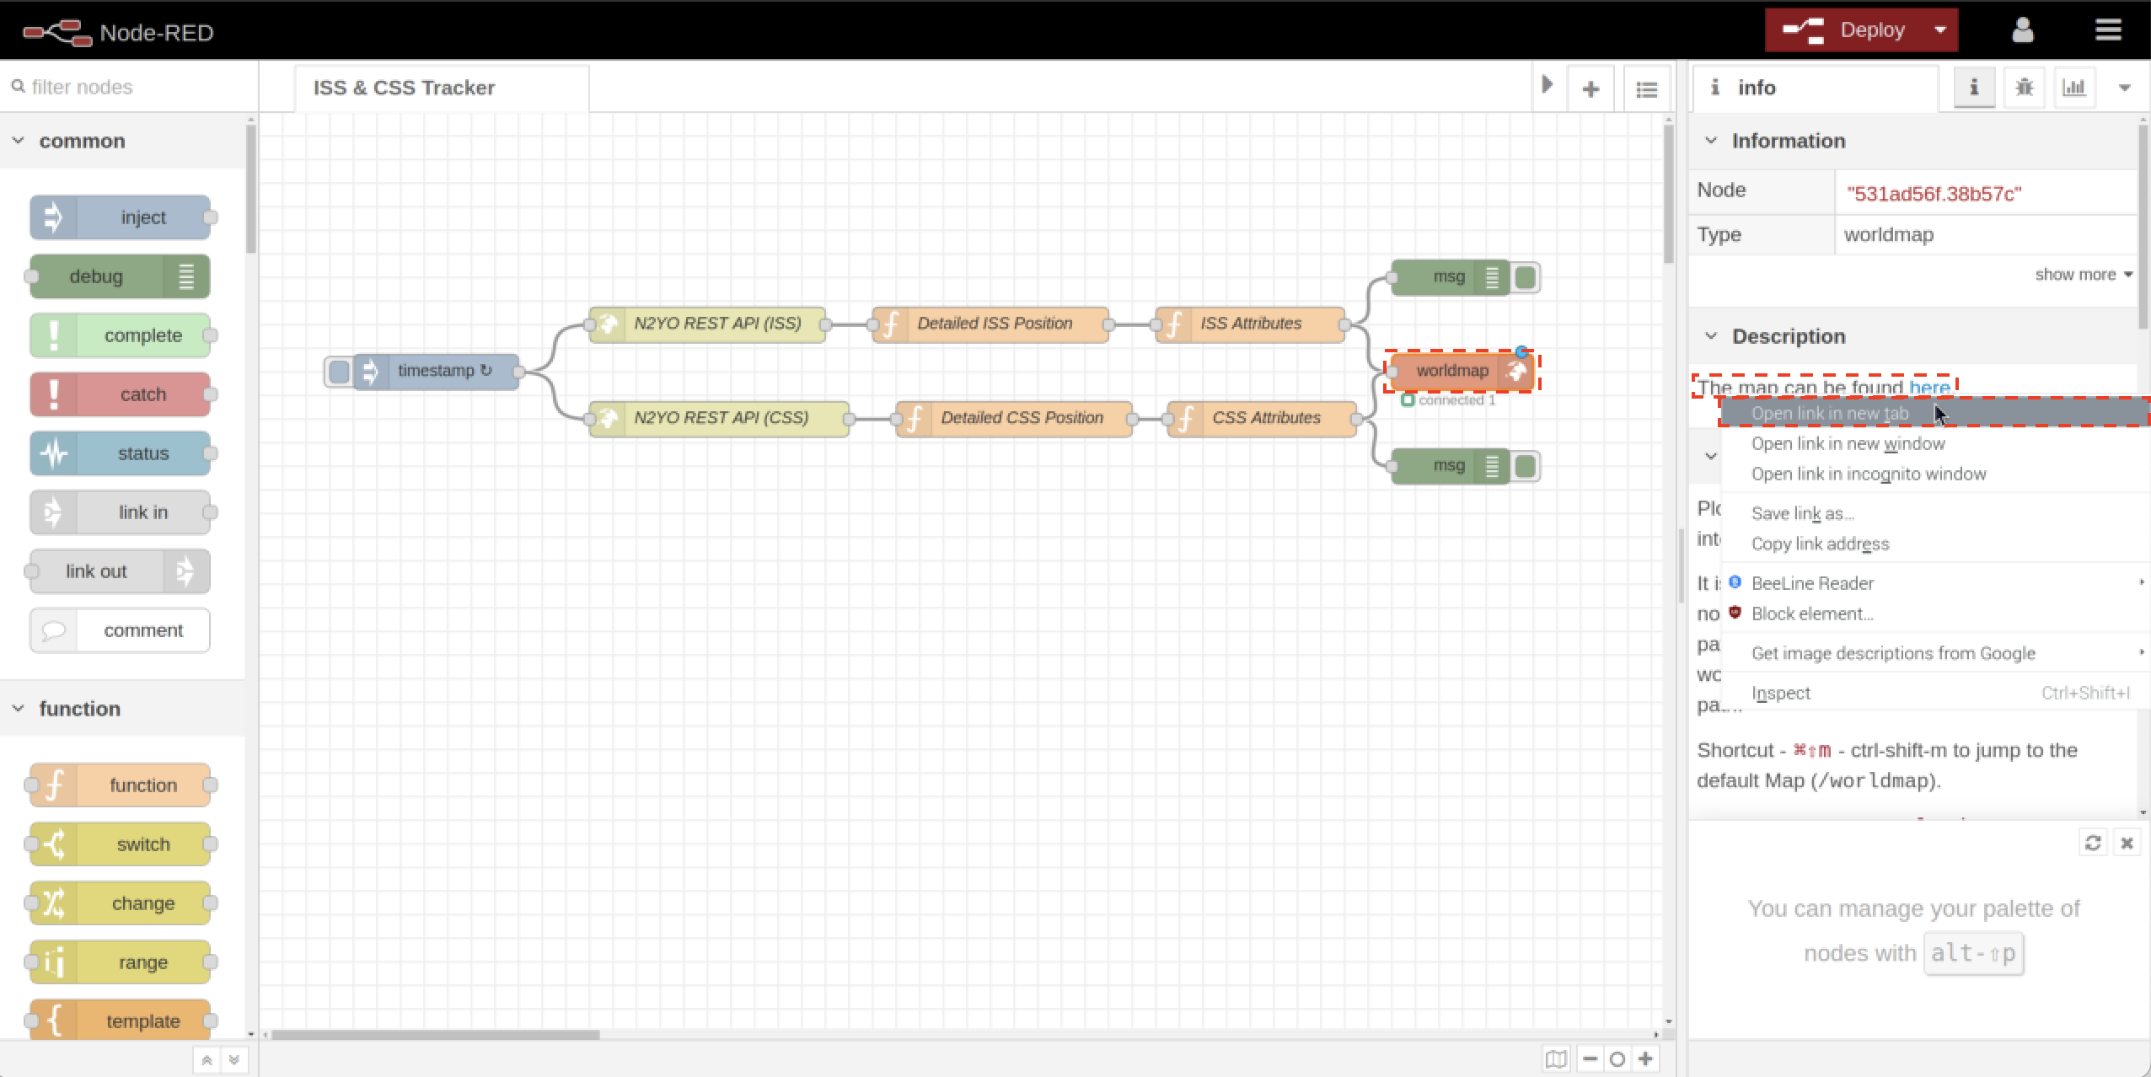Switch to the ISS & CSS Tracker tab
Image resolution: width=2151 pixels, height=1077 pixels.
(403, 87)
